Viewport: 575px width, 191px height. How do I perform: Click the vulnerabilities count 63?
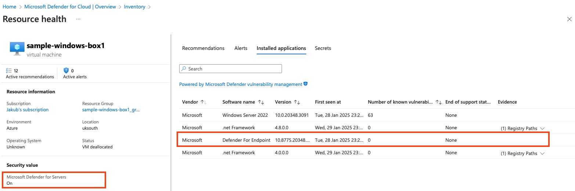coord(370,115)
